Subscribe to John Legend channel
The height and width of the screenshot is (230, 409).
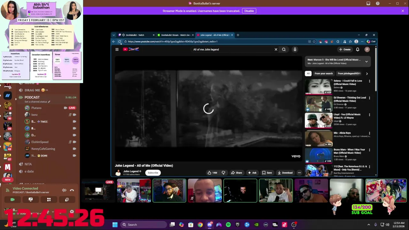(153, 173)
